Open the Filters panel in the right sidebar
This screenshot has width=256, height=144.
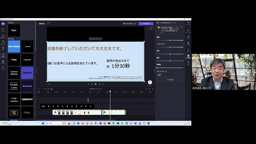click(188, 44)
